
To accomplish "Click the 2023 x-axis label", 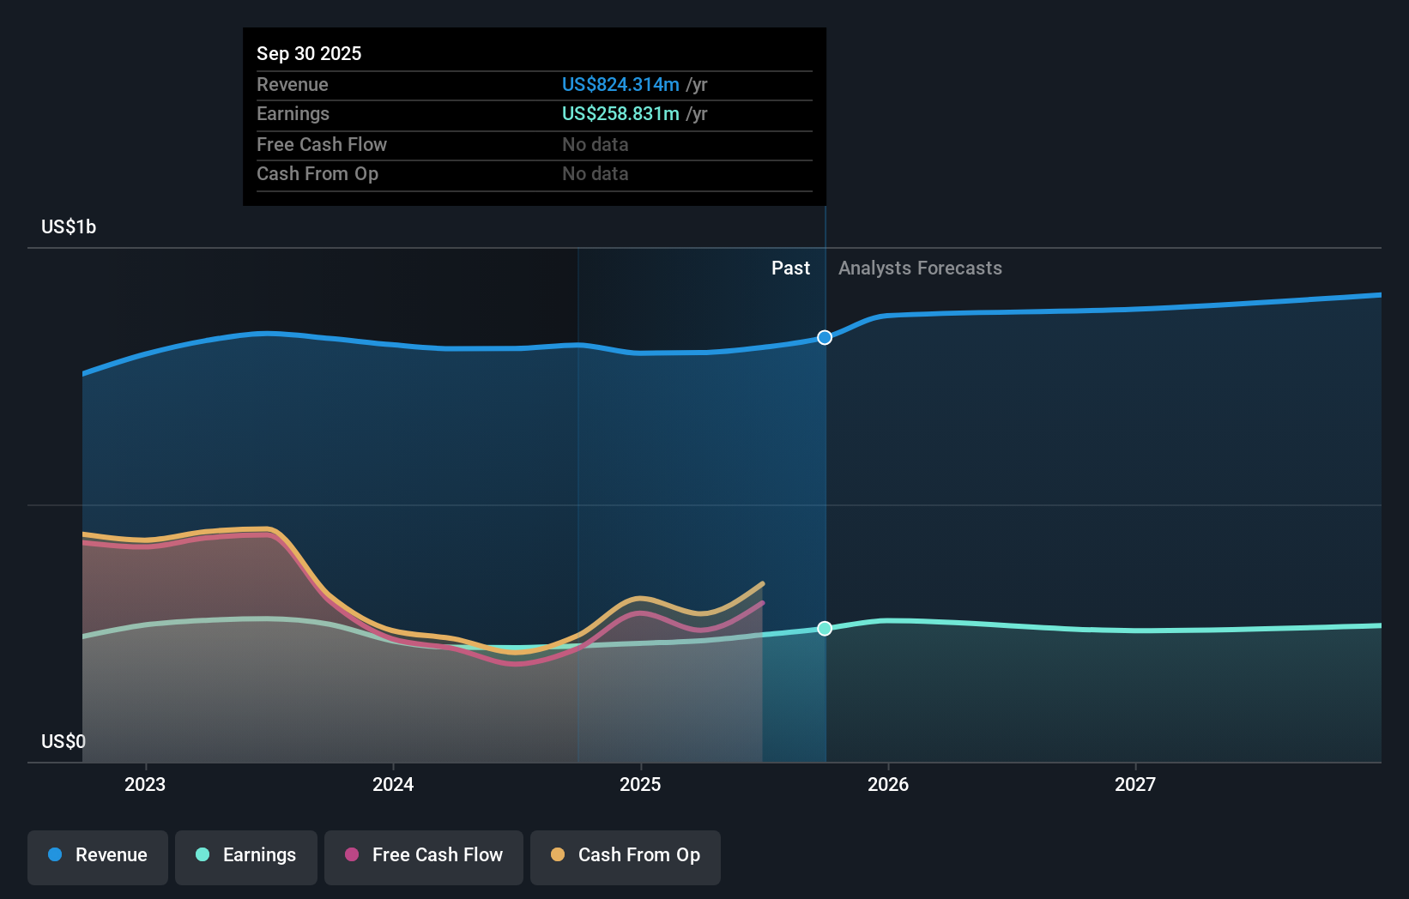I will 145,784.
